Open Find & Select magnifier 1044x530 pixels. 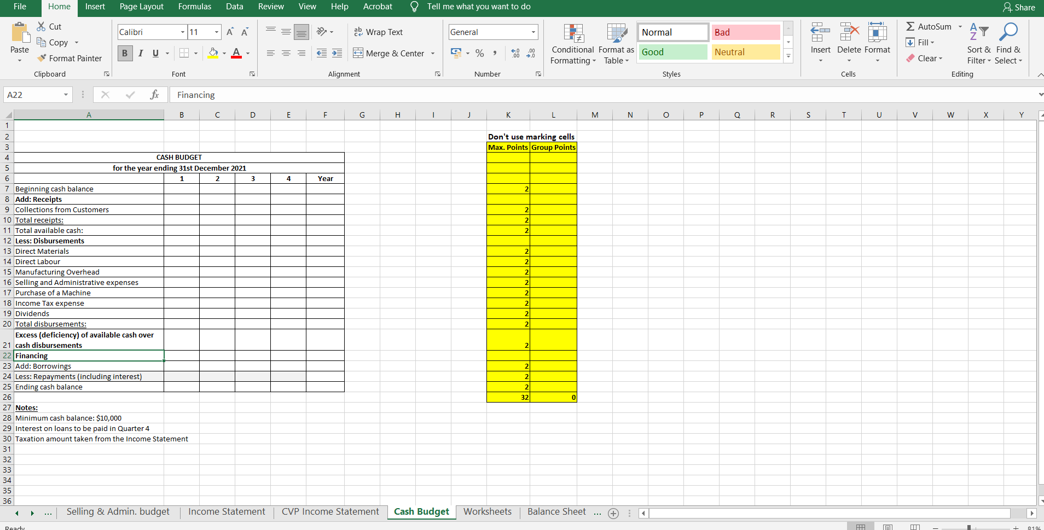click(x=1008, y=44)
